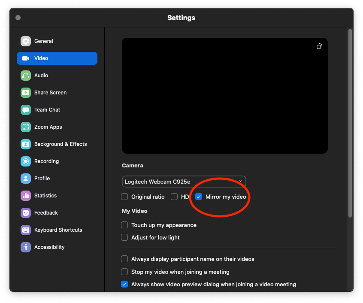Image resolution: width=363 pixels, height=303 pixels.
Task: Open the General settings gear icon
Action: 26,41
